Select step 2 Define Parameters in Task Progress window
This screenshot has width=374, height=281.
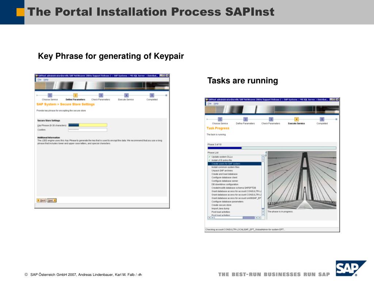[x=245, y=119]
